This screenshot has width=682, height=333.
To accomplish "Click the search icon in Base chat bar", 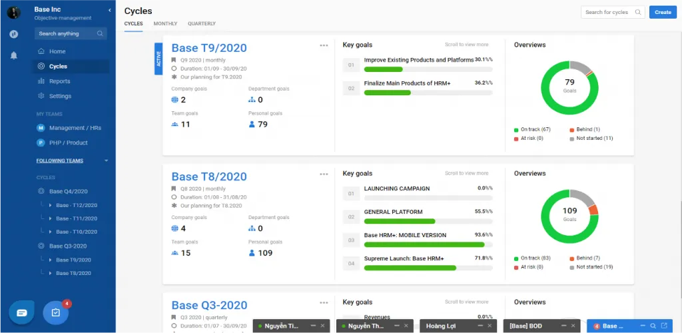I will pyautogui.click(x=653, y=326).
